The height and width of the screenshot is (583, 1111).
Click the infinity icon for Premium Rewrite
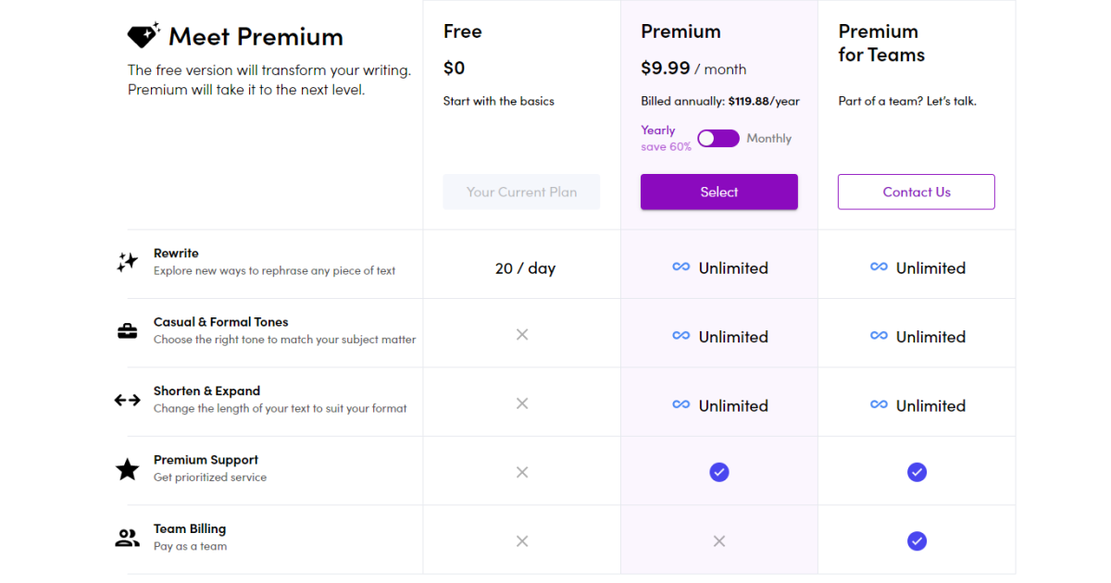(681, 267)
